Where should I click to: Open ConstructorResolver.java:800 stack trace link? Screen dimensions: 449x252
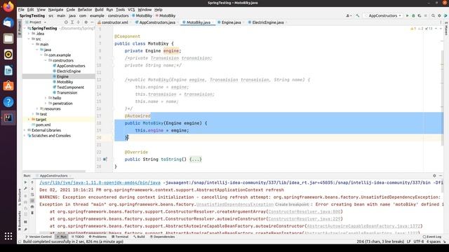304,211
